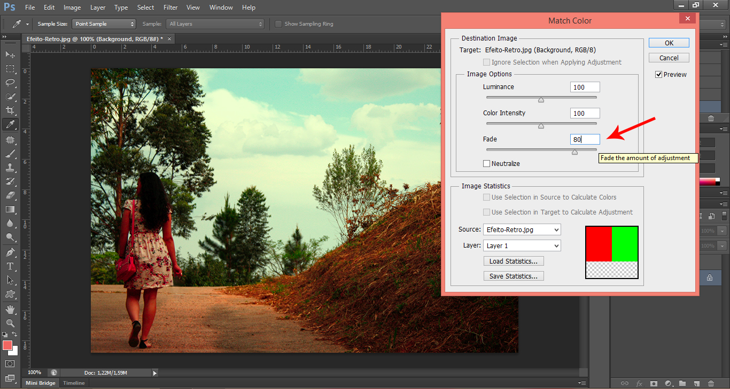Image resolution: width=730 pixels, height=389 pixels.
Task: Select the Horizontal Type tool
Action: pos(10,266)
